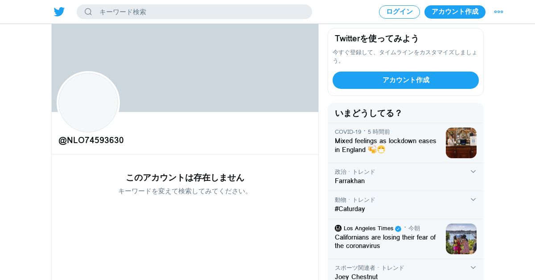Open the three-dot more options menu

[x=498, y=12]
